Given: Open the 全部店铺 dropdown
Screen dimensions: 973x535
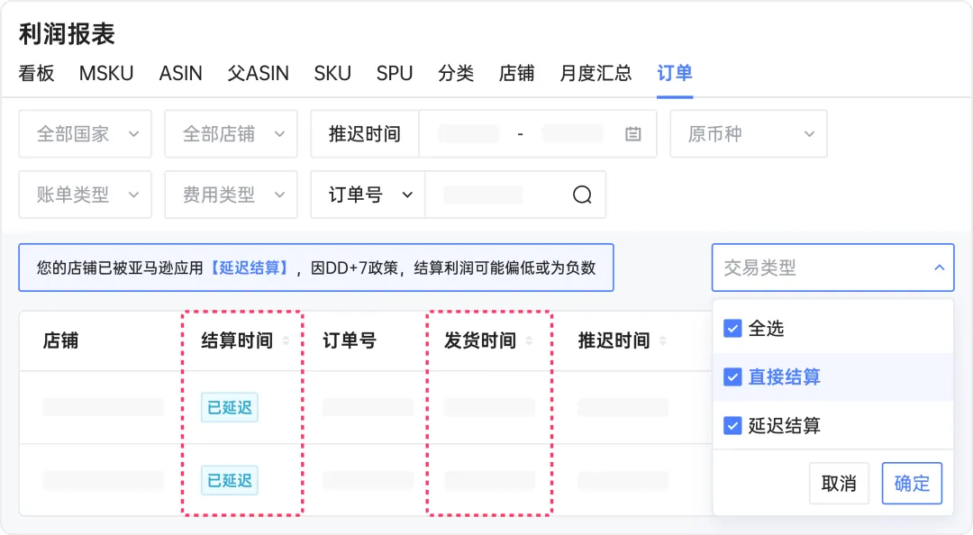Looking at the screenshot, I should pos(231,134).
